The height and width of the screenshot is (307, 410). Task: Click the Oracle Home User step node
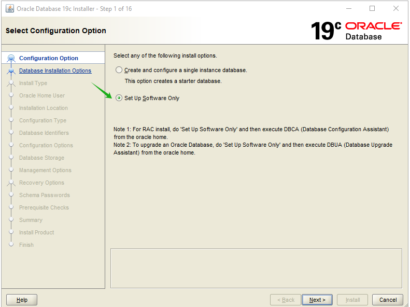tap(11, 95)
